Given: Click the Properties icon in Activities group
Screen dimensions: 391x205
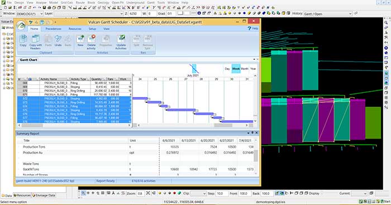Looking at the screenshot, I should (x=106, y=39).
